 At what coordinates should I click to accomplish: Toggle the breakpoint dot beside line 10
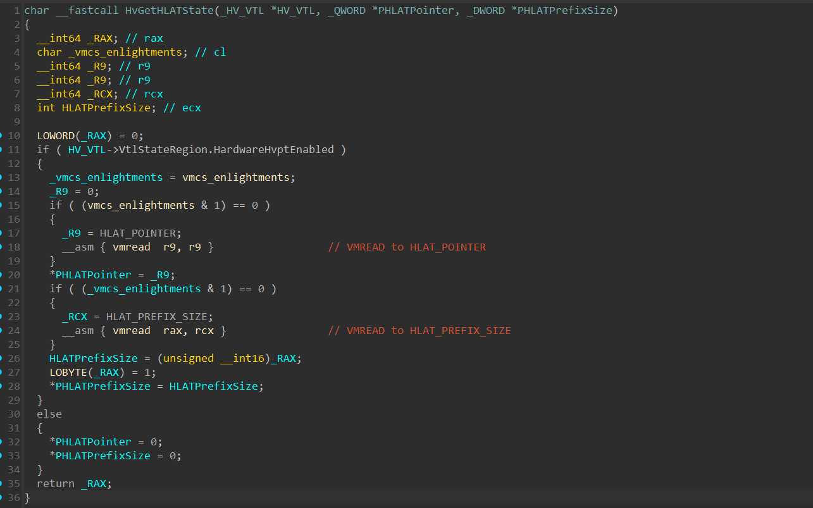tap(2, 136)
